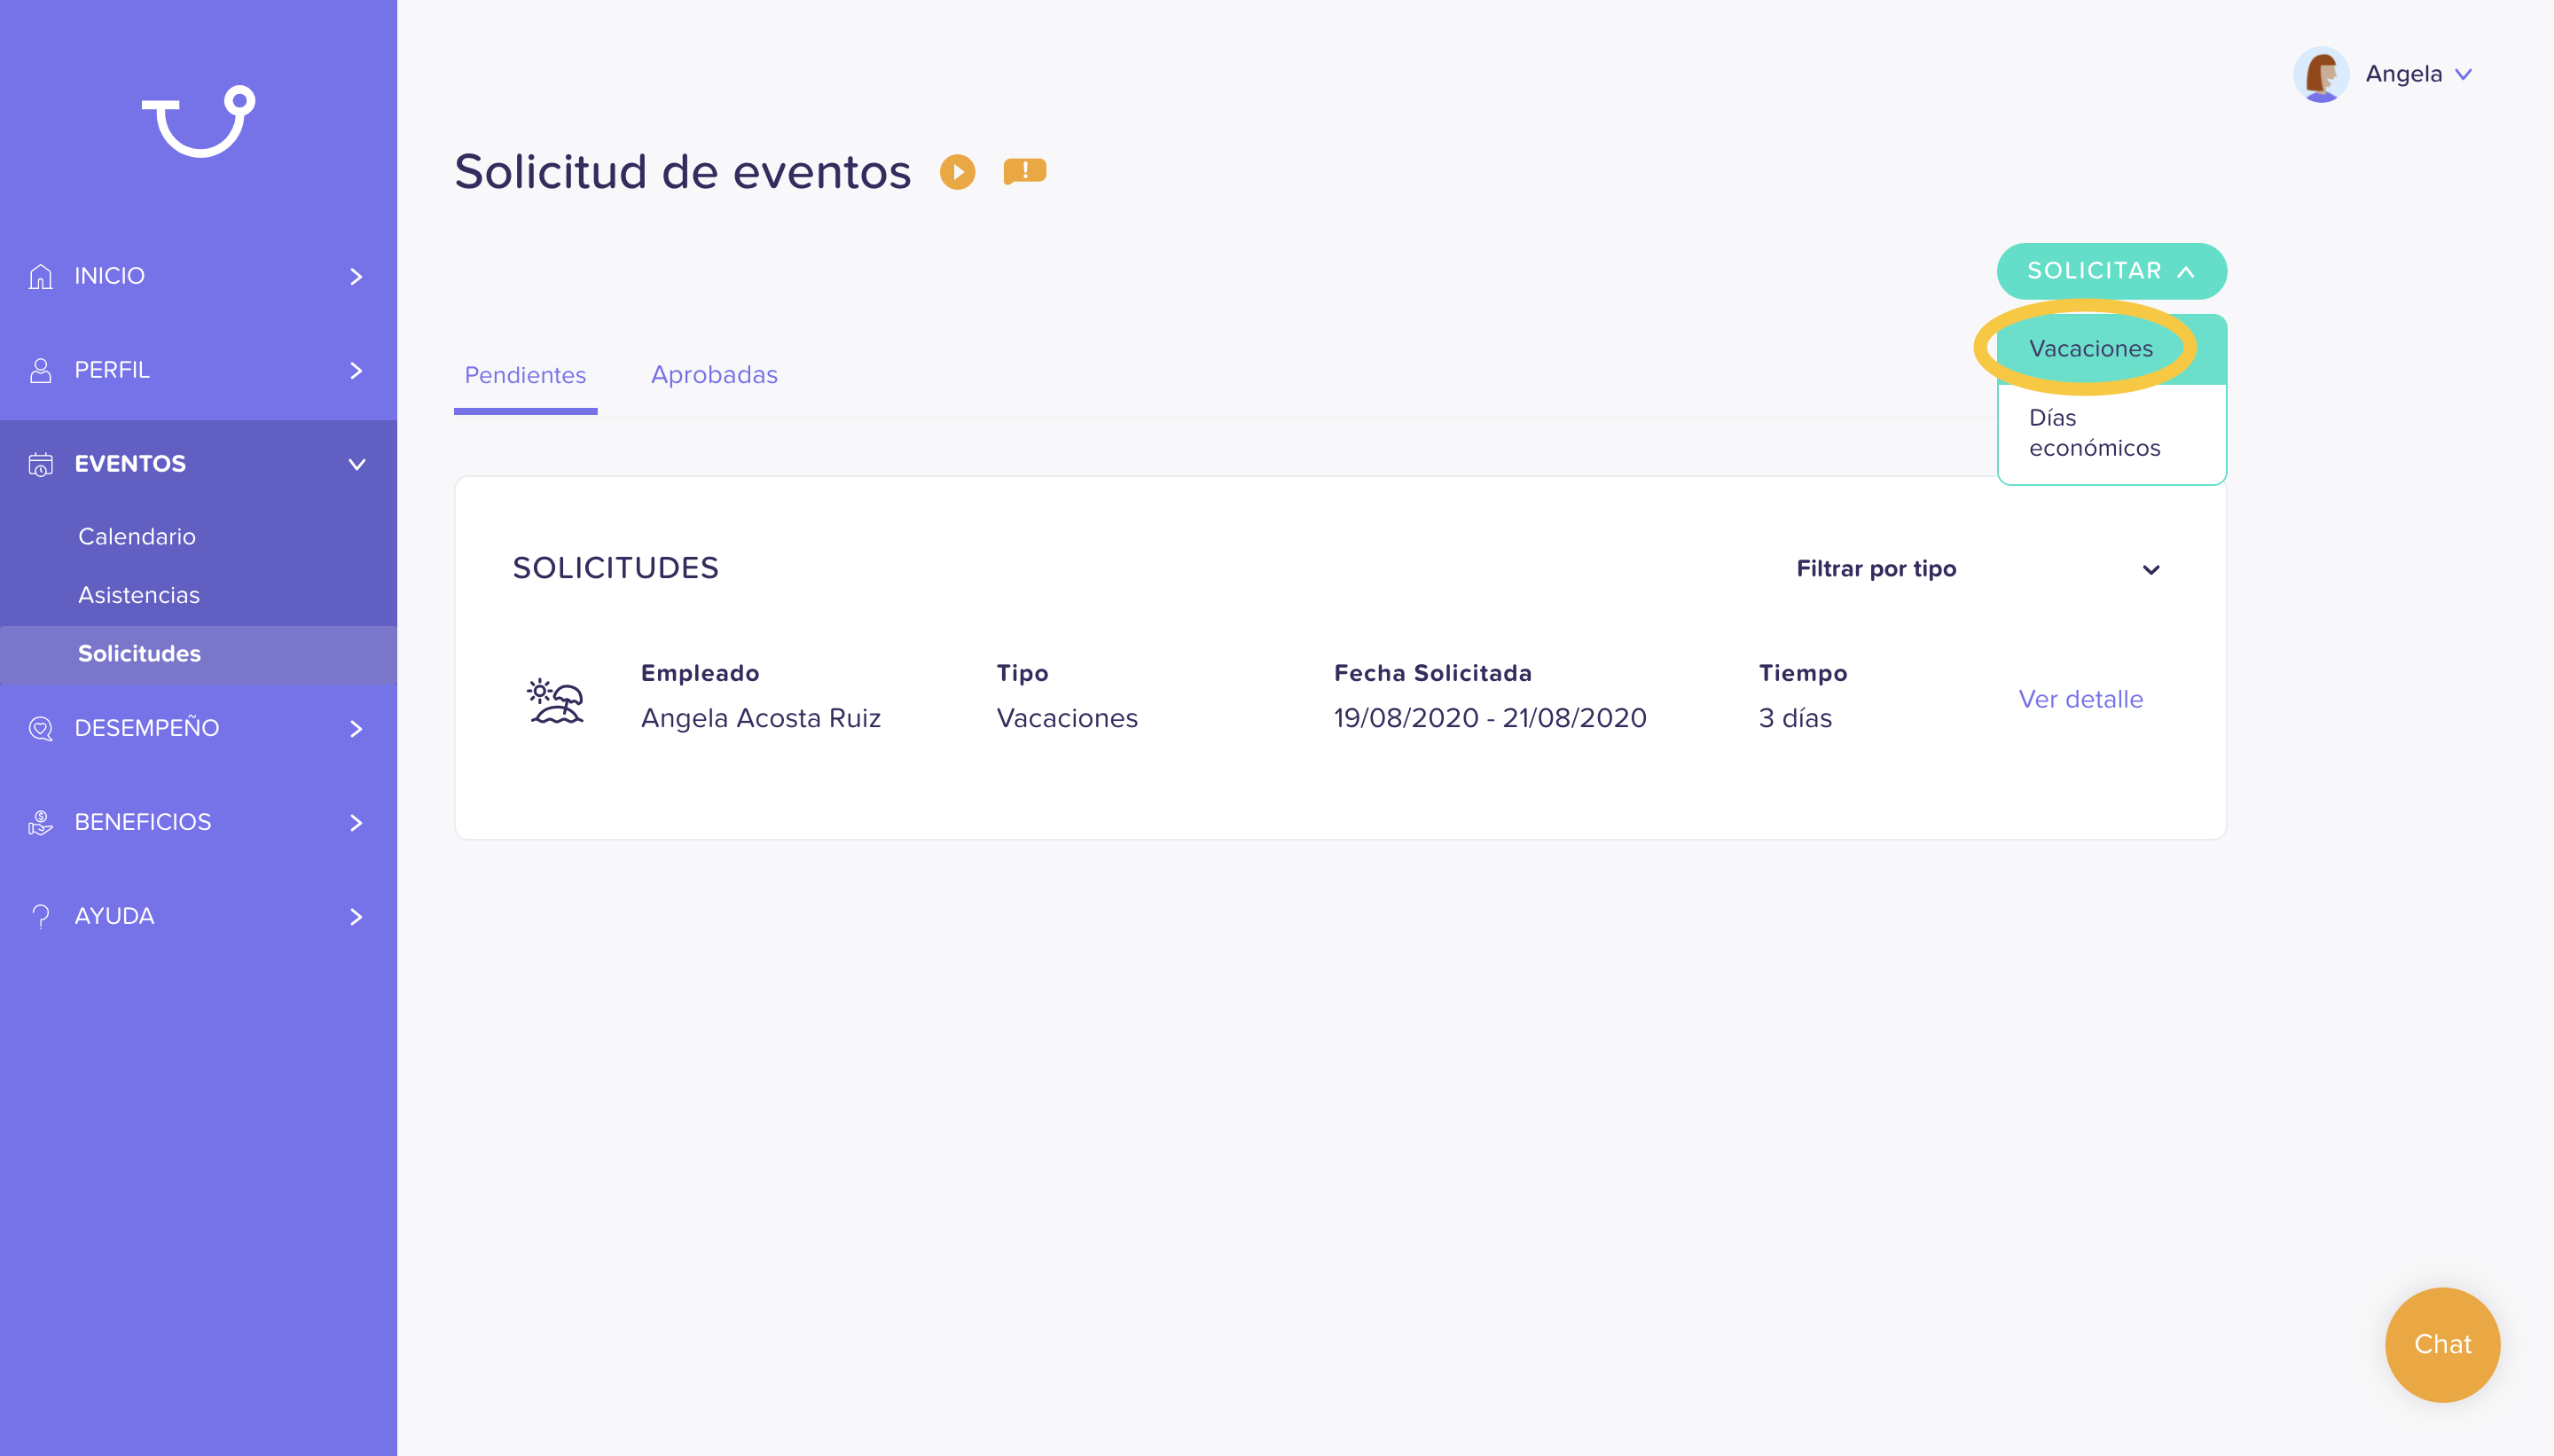The image size is (2554, 1456).
Task: Click the orange play video icon
Action: click(957, 172)
